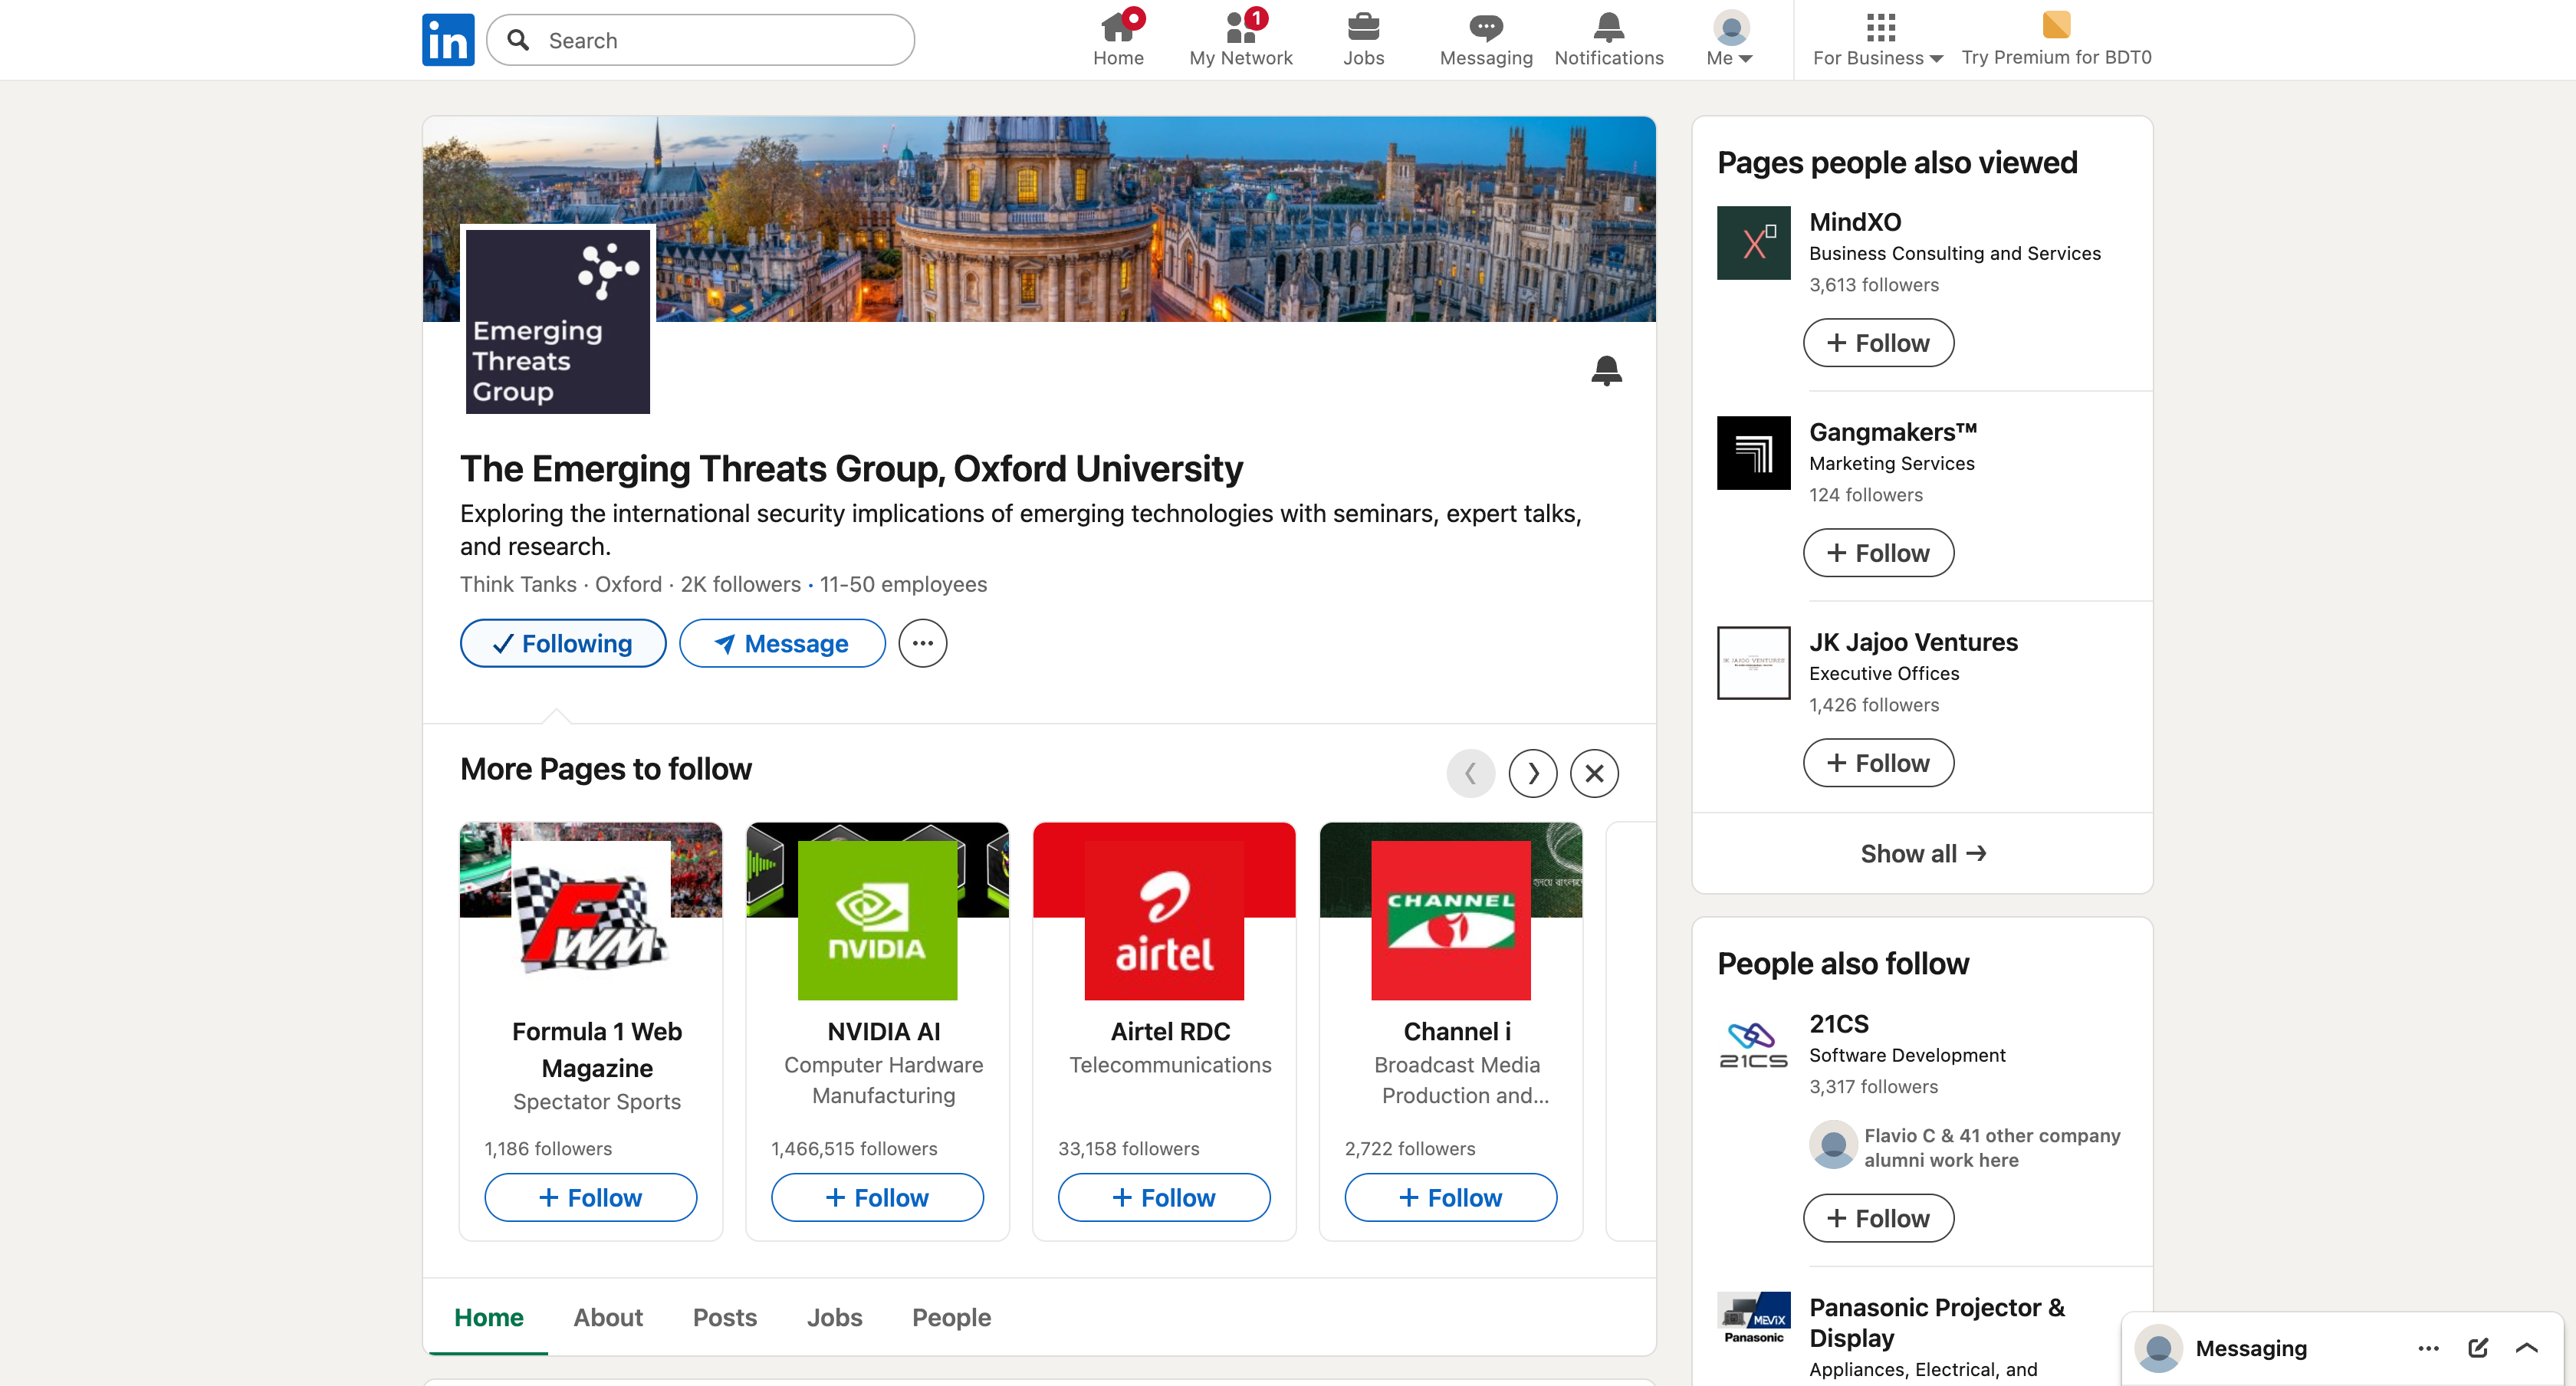
Task: Click the LinkedIn logo icon
Action: click(448, 40)
